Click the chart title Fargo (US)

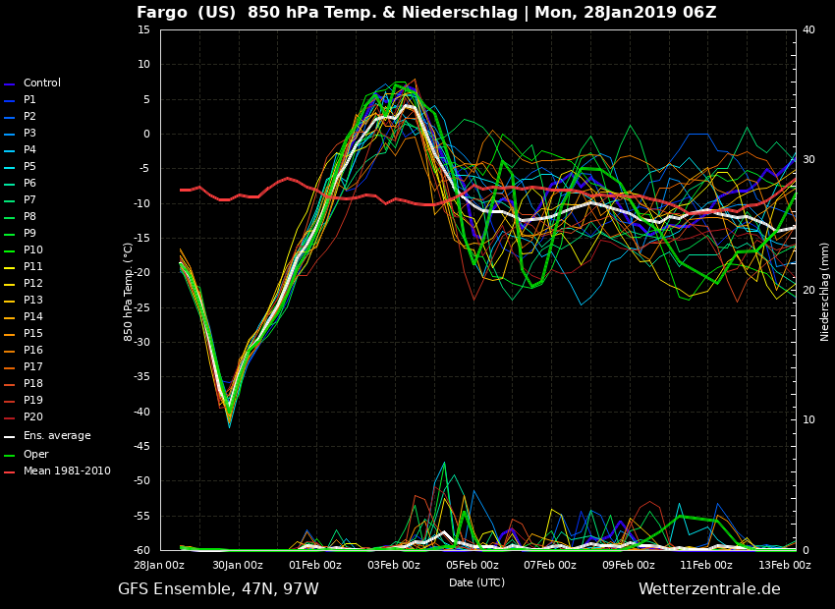[186, 12]
